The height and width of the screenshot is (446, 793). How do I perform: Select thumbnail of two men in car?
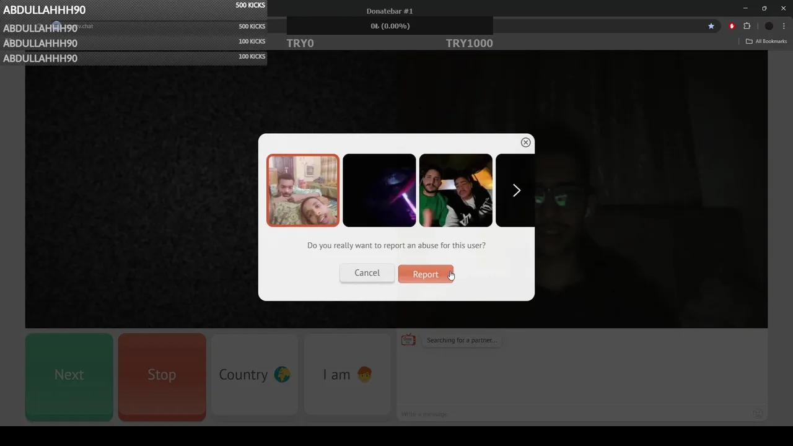(456, 190)
